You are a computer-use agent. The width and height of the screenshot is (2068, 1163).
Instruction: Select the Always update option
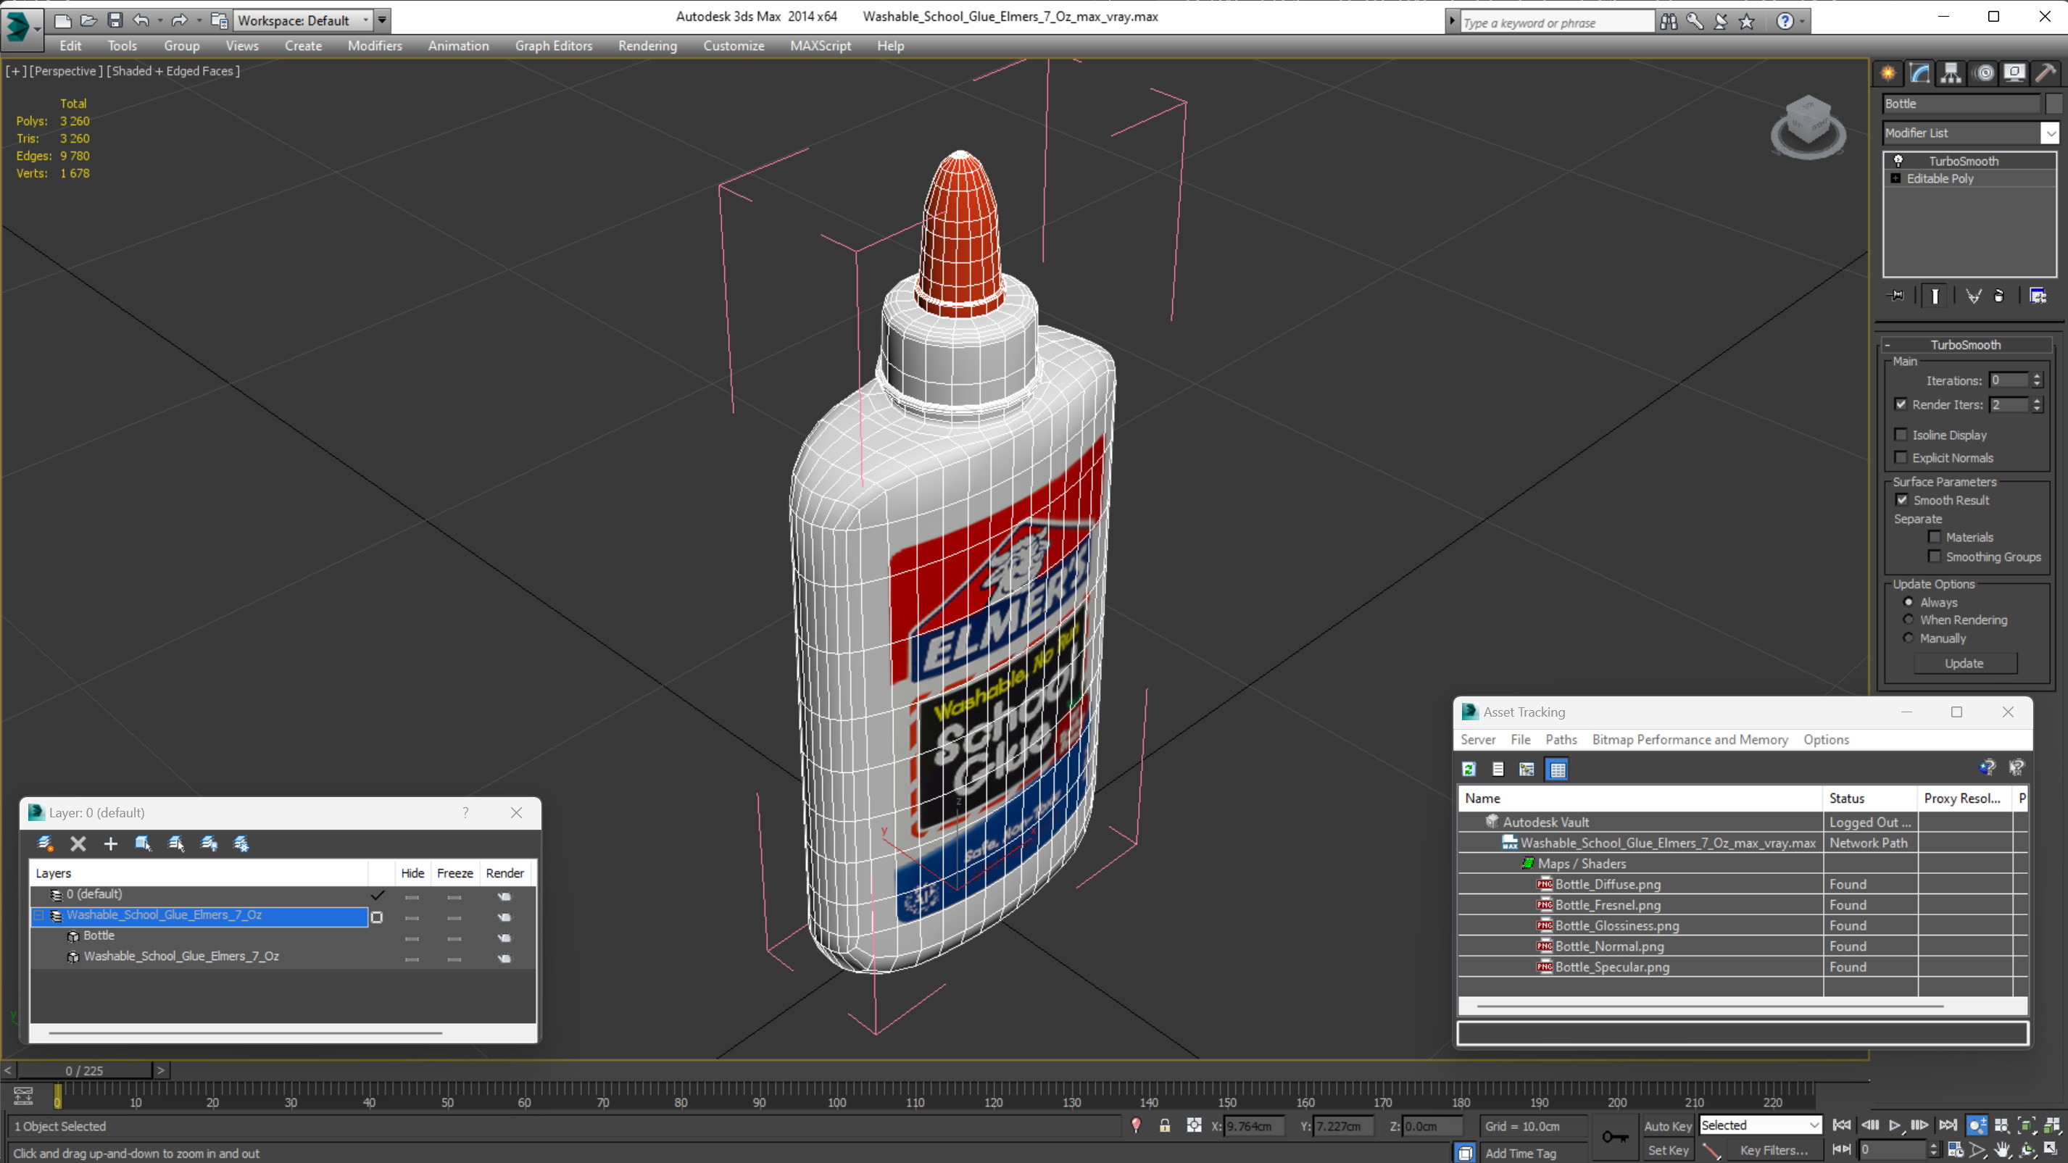pyautogui.click(x=1909, y=601)
